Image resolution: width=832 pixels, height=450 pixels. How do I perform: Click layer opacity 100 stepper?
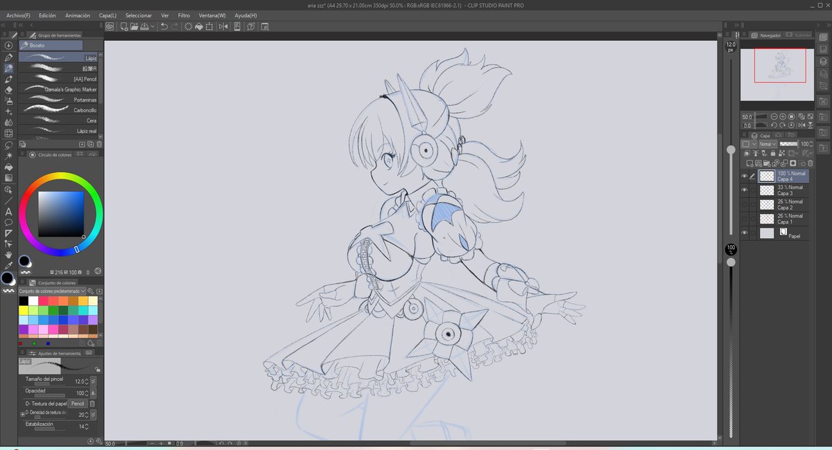811,144
